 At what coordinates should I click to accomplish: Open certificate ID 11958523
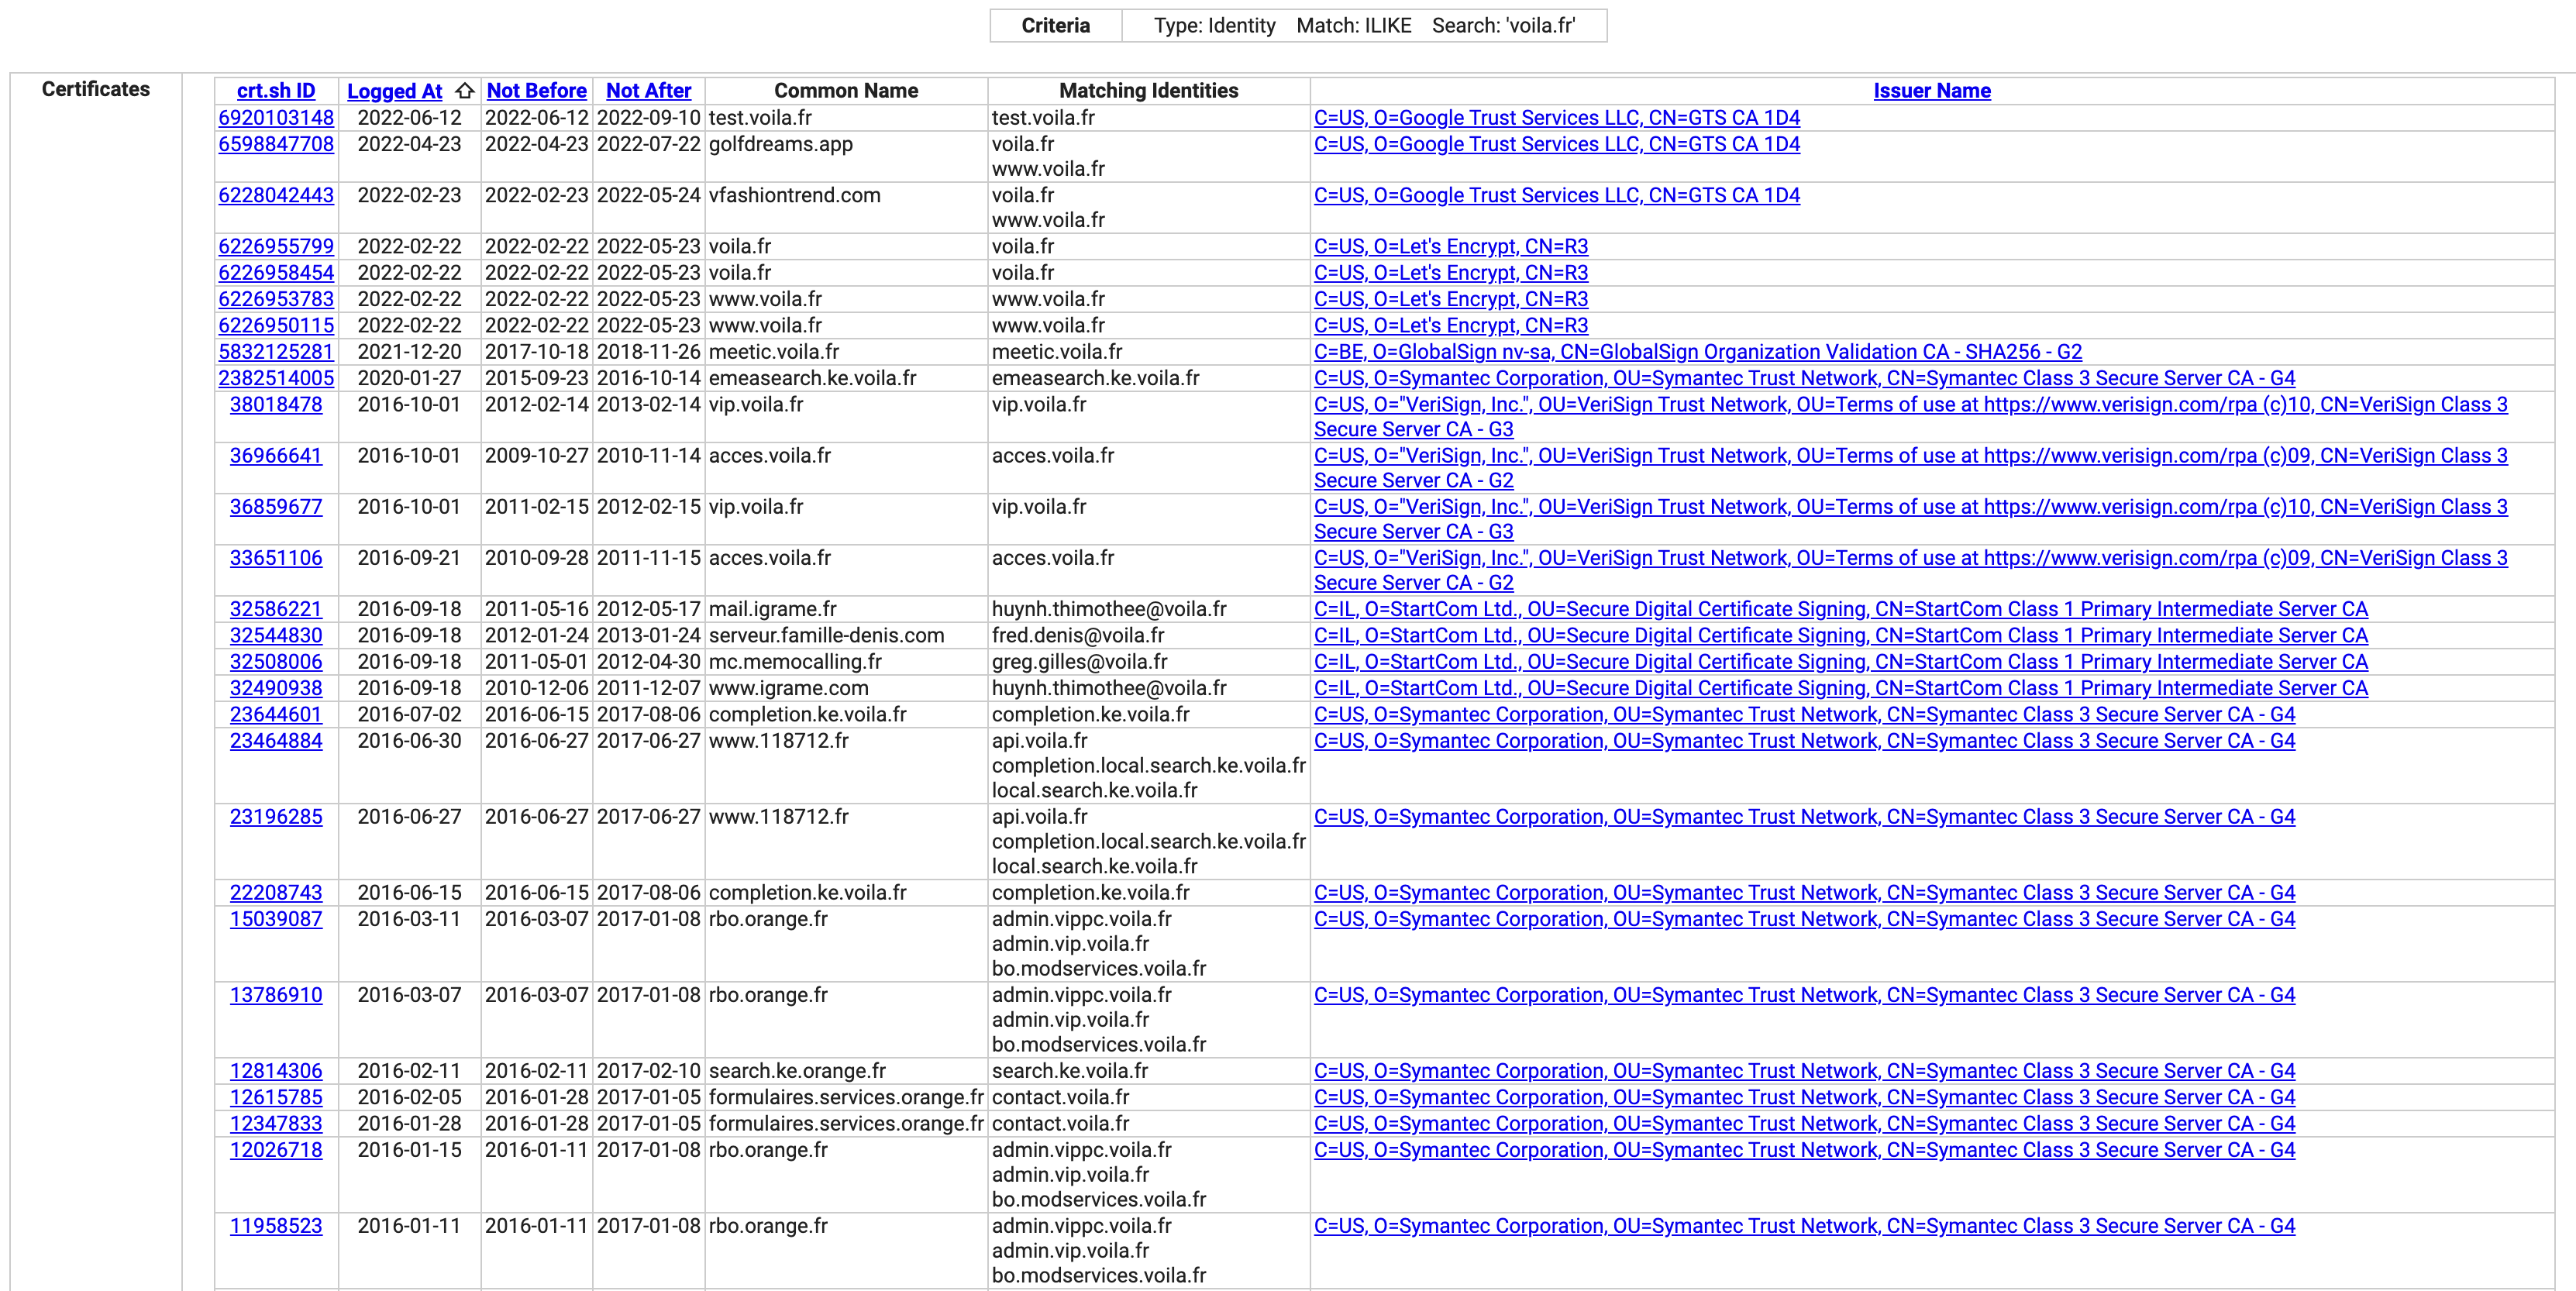[x=276, y=1226]
